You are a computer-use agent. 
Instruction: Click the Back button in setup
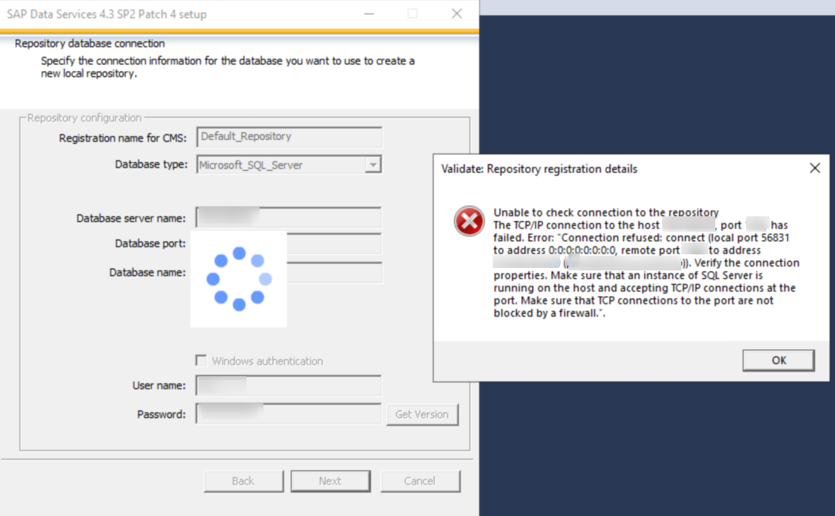coord(243,481)
